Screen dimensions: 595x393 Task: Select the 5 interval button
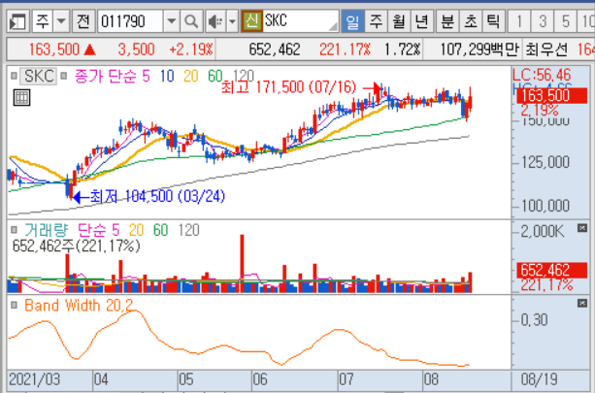click(566, 21)
